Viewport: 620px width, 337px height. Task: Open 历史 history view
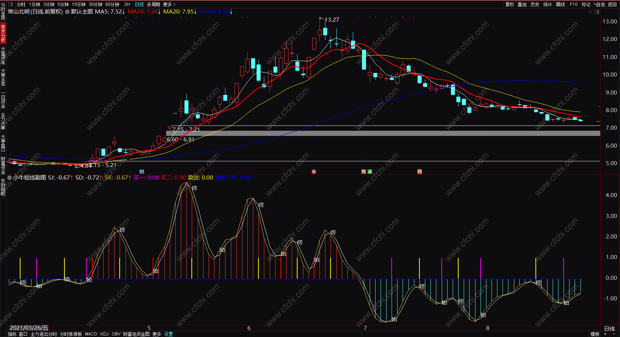pyautogui.click(x=535, y=4)
